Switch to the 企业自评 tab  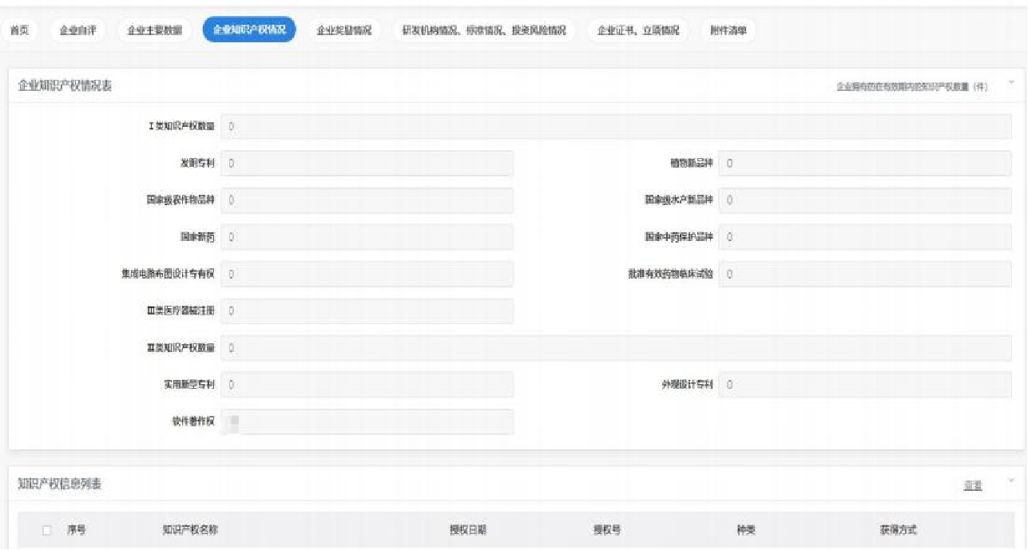[77, 30]
